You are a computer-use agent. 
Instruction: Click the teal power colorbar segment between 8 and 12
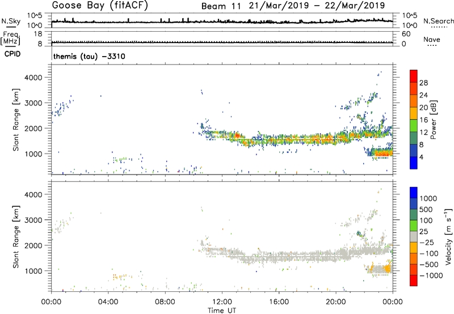click(x=414, y=138)
